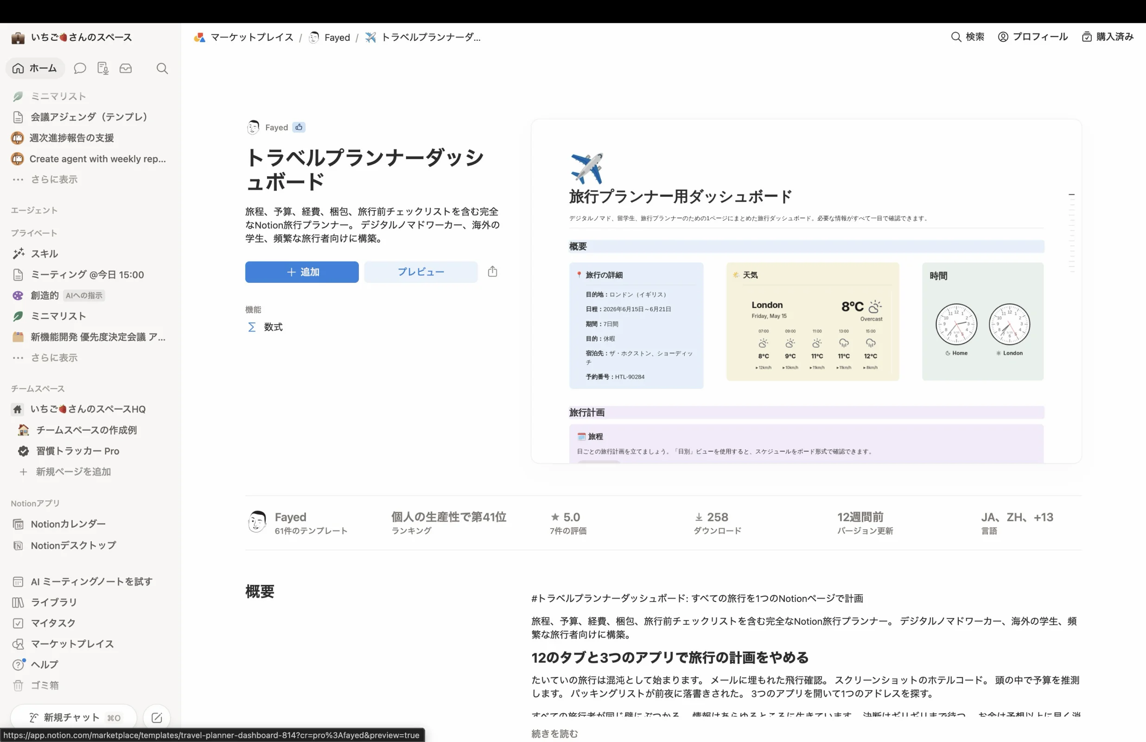This screenshot has width=1146, height=742.
Task: Open 検索 in top right header
Action: (968, 37)
